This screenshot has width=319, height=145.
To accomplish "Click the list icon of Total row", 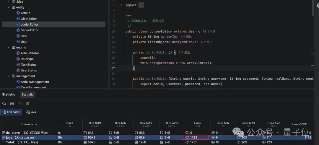I will [4, 142].
